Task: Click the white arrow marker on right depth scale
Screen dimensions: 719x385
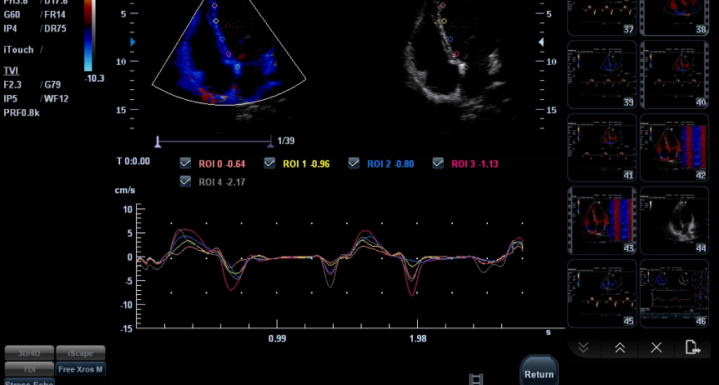Action: coord(542,41)
